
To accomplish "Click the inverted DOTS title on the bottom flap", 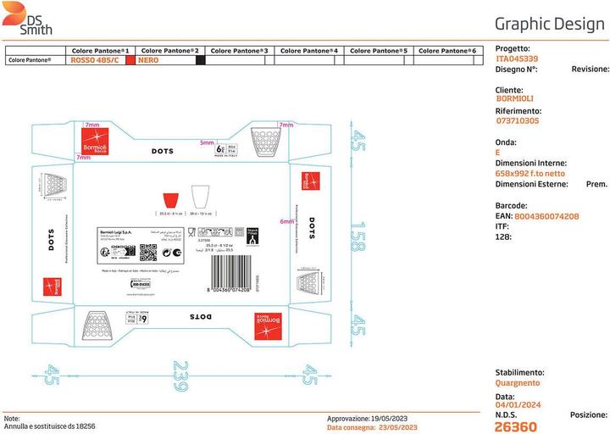I will pyautogui.click(x=201, y=317).
